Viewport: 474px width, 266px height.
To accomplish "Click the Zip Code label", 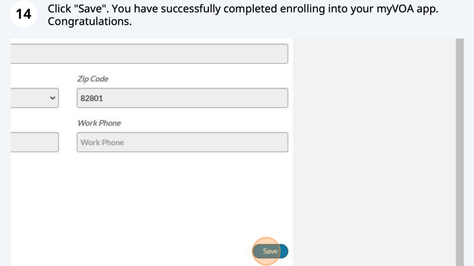I will click(x=93, y=79).
